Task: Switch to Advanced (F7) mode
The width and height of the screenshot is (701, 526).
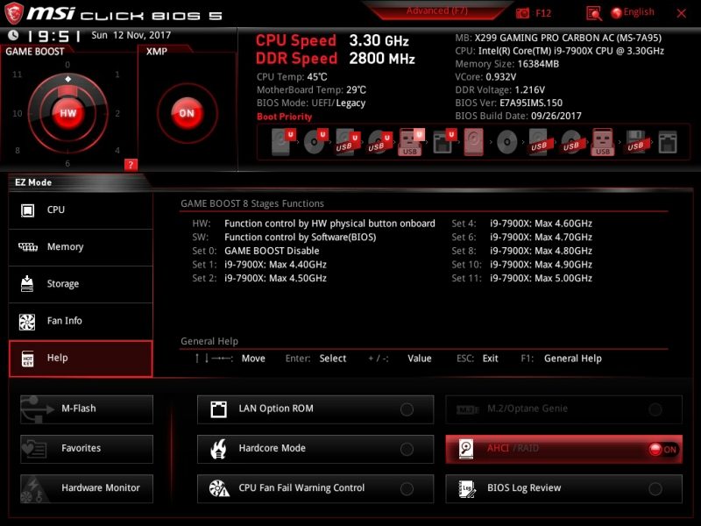Action: (436, 11)
